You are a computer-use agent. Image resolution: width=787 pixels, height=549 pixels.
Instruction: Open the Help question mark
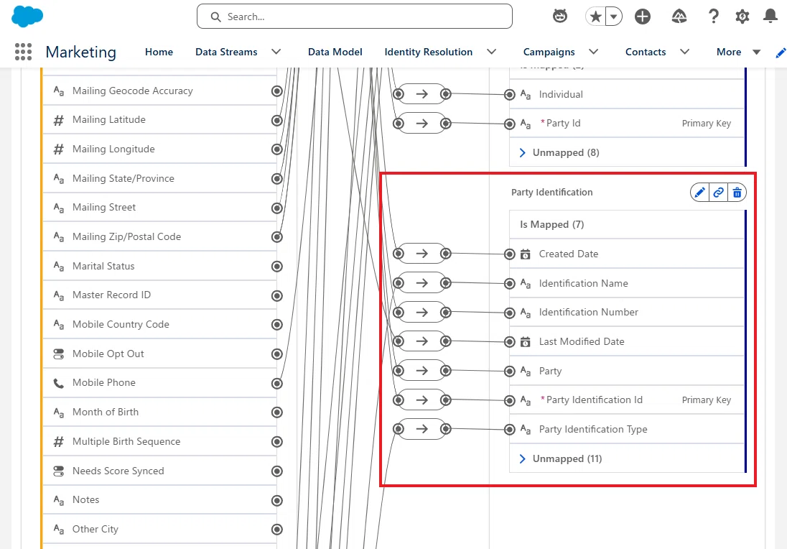click(x=713, y=17)
